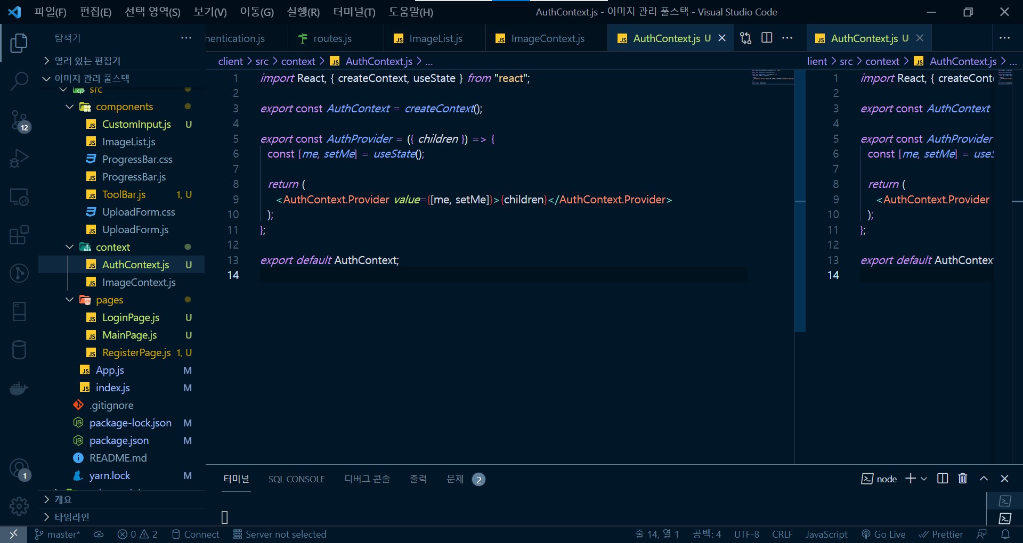Kill terminal with the trash icon

pos(962,479)
